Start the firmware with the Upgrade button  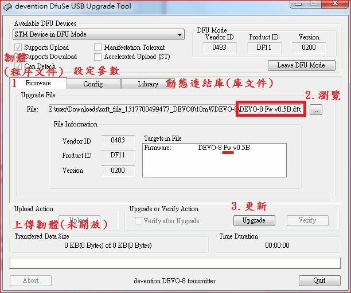click(x=254, y=221)
